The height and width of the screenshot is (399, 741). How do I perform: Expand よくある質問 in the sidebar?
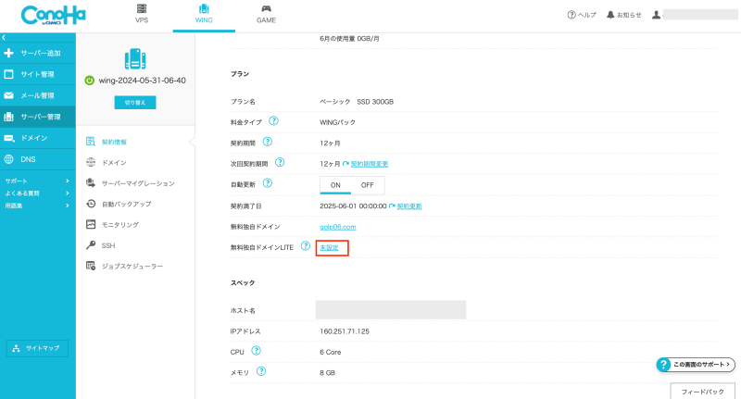click(x=37, y=193)
